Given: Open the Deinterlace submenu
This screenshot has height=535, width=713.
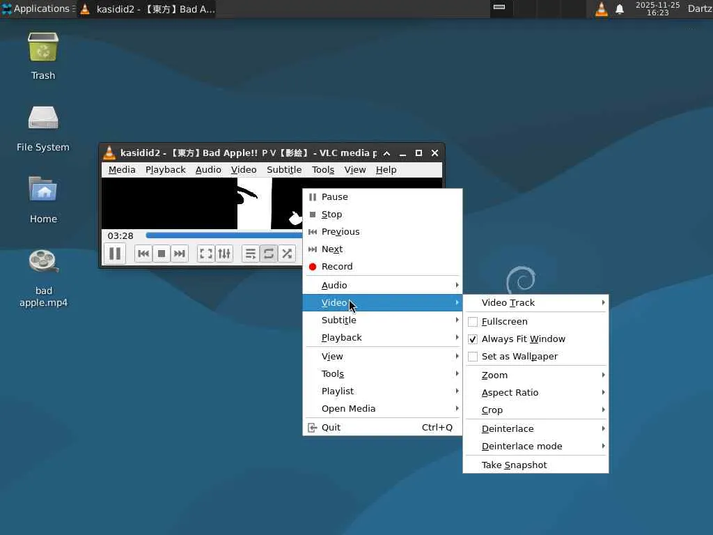Looking at the screenshot, I should (535, 428).
